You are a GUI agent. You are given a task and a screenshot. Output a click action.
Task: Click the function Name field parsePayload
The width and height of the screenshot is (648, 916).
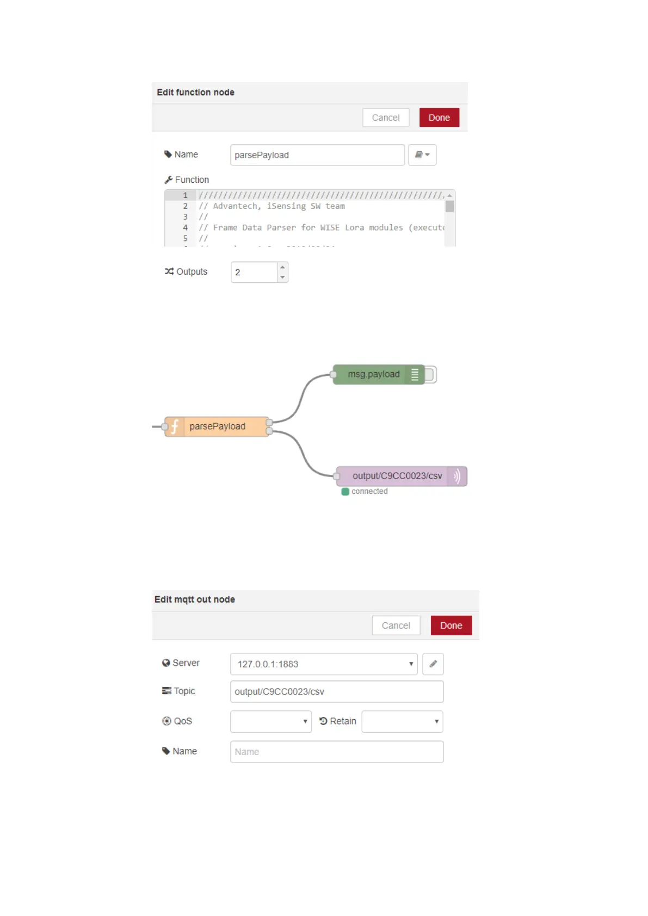(x=317, y=155)
